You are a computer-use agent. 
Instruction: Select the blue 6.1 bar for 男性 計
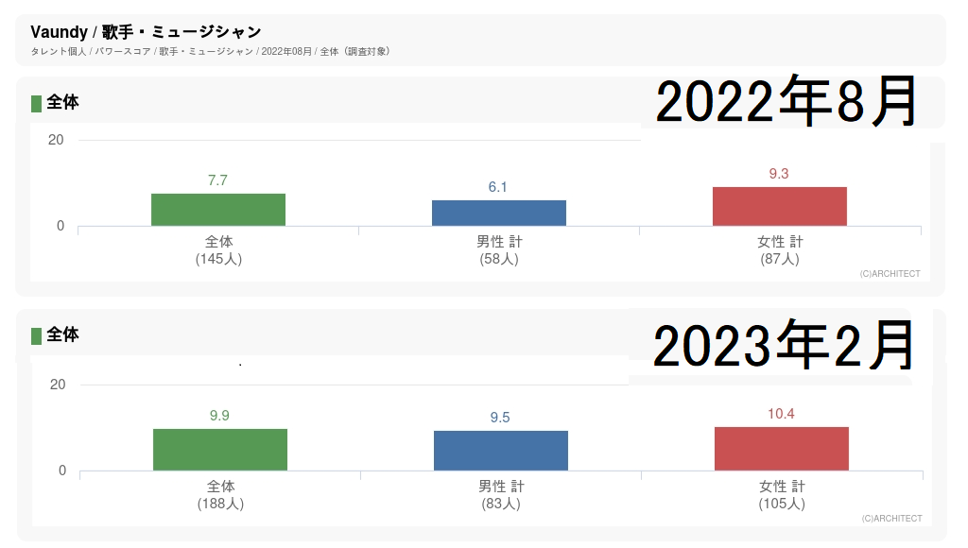pyautogui.click(x=498, y=213)
